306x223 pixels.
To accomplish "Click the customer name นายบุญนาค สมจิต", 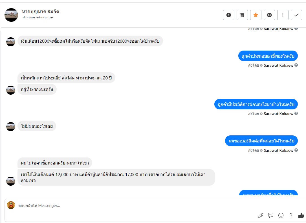I will click(41, 12).
